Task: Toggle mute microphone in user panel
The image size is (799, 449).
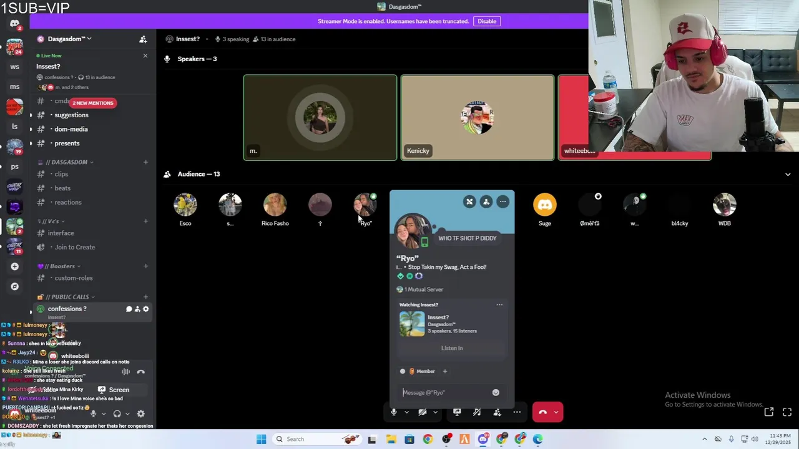Action: coord(93,413)
